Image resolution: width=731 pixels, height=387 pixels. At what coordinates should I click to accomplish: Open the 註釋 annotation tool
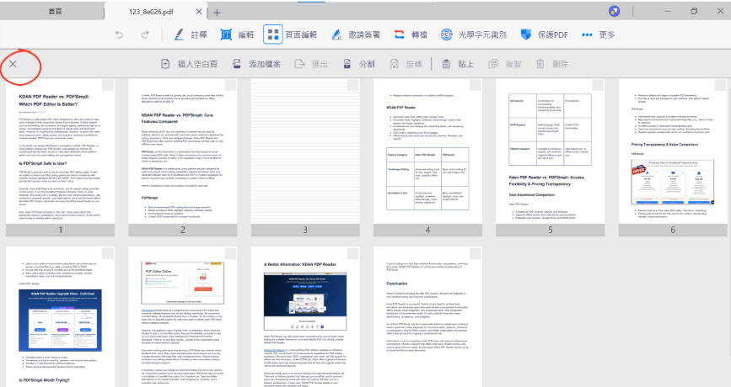pos(190,34)
